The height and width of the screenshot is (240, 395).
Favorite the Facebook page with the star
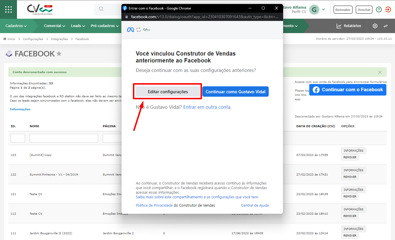click(59, 54)
